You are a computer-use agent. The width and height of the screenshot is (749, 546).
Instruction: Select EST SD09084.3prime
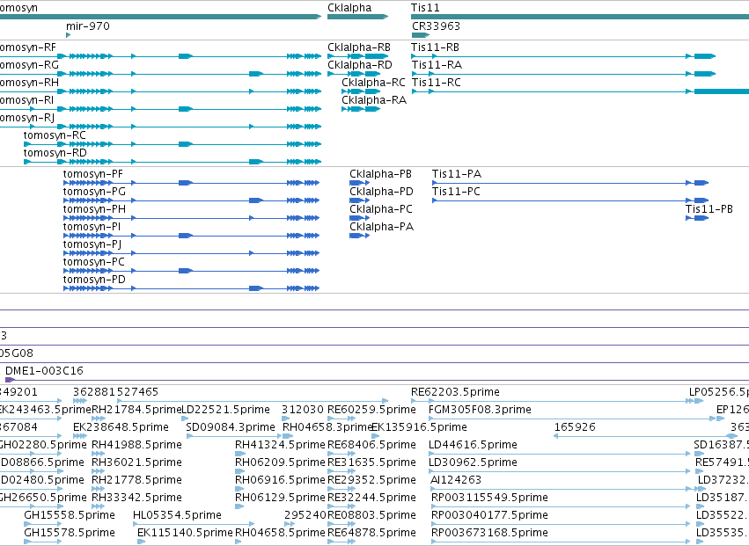(x=231, y=426)
